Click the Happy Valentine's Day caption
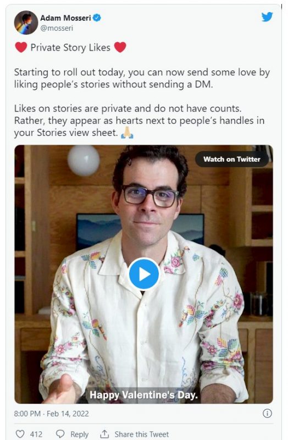Image resolution: width=288 pixels, height=440 pixels. point(143,395)
